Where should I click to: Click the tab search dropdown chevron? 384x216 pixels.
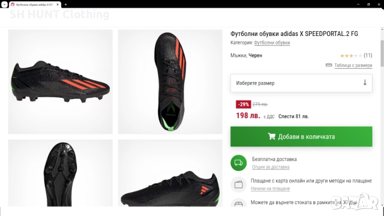click(4, 4)
